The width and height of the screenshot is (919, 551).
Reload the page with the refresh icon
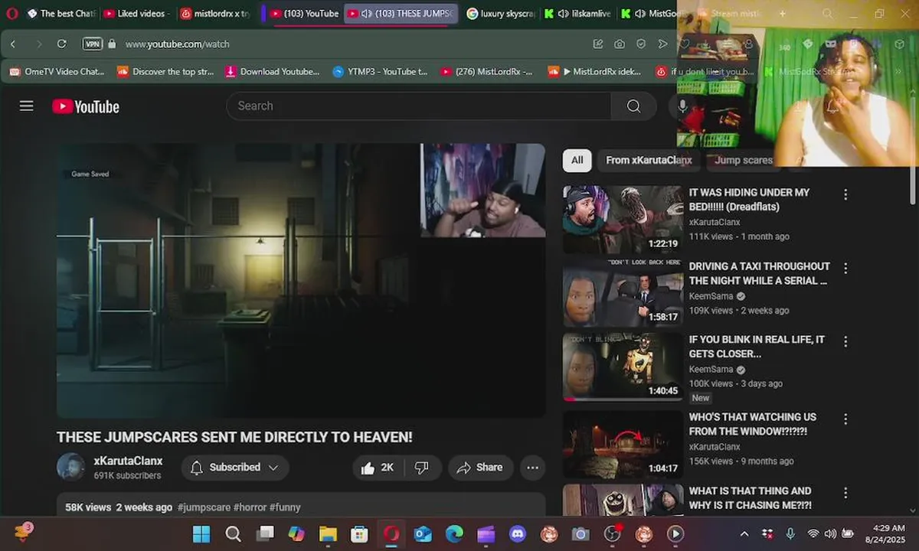(62, 44)
